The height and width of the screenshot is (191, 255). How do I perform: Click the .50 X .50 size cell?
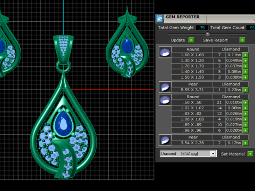coord(192,102)
